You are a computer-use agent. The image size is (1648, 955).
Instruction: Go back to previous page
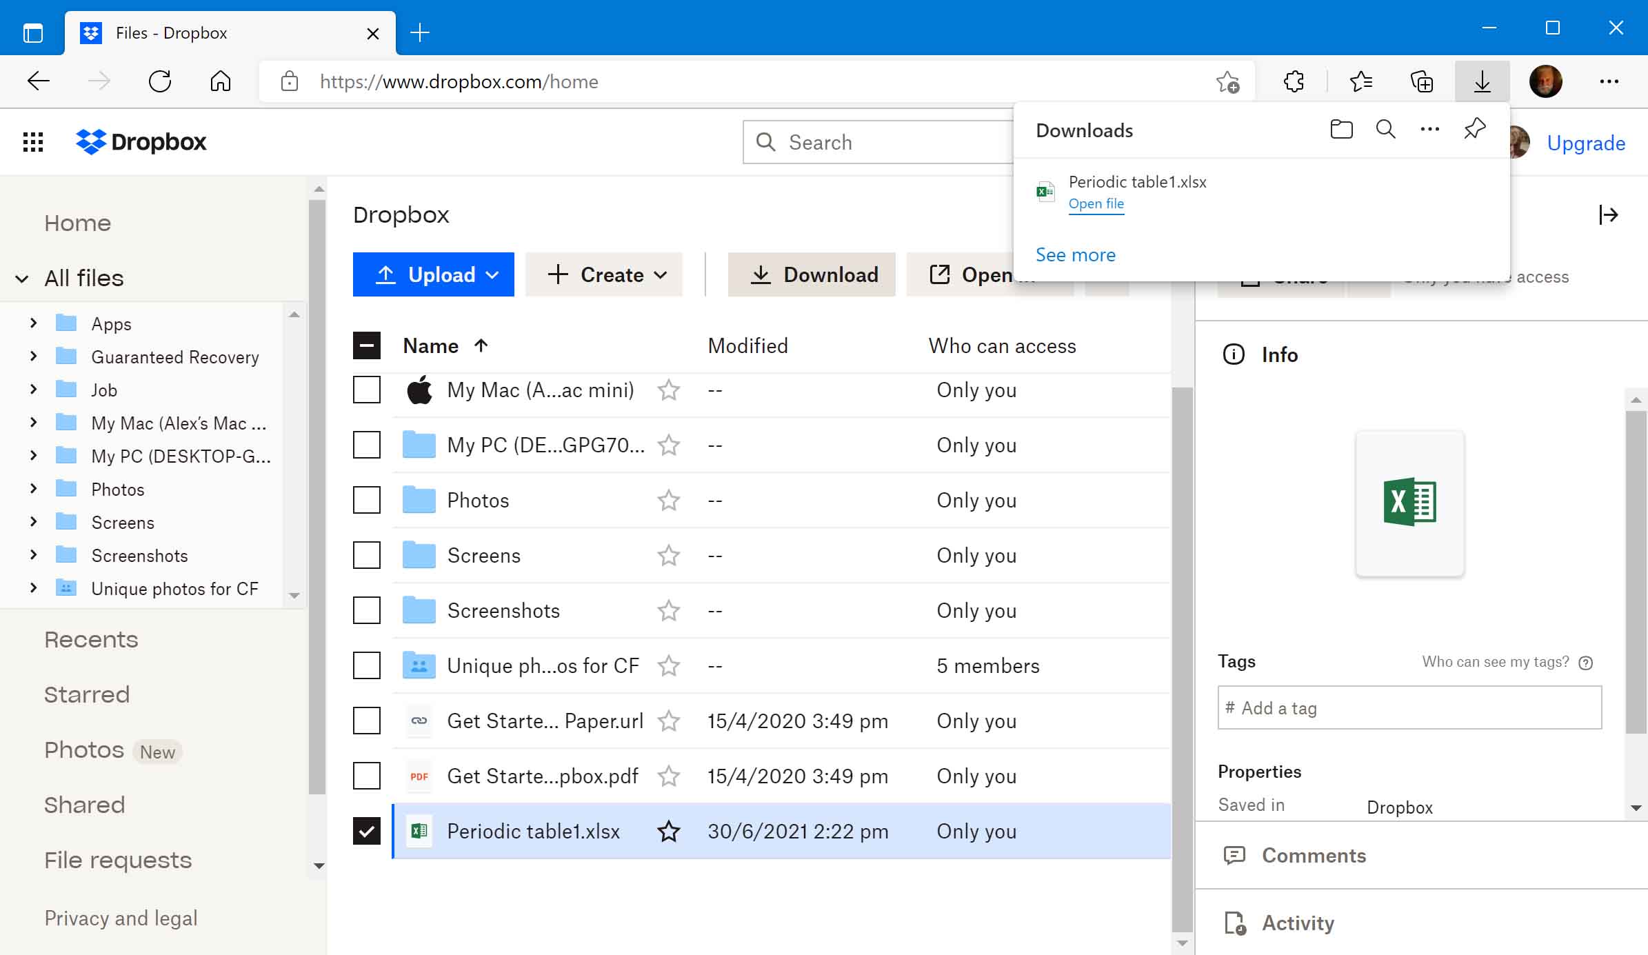click(x=39, y=81)
